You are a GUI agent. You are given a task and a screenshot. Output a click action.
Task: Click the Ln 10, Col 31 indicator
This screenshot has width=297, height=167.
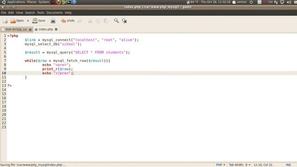[263, 165]
